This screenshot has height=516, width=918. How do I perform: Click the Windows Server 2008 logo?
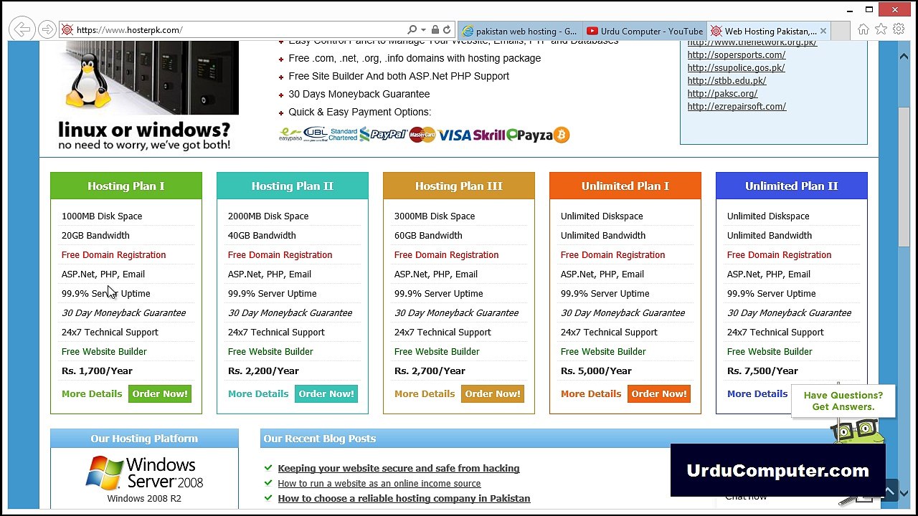[x=144, y=473]
